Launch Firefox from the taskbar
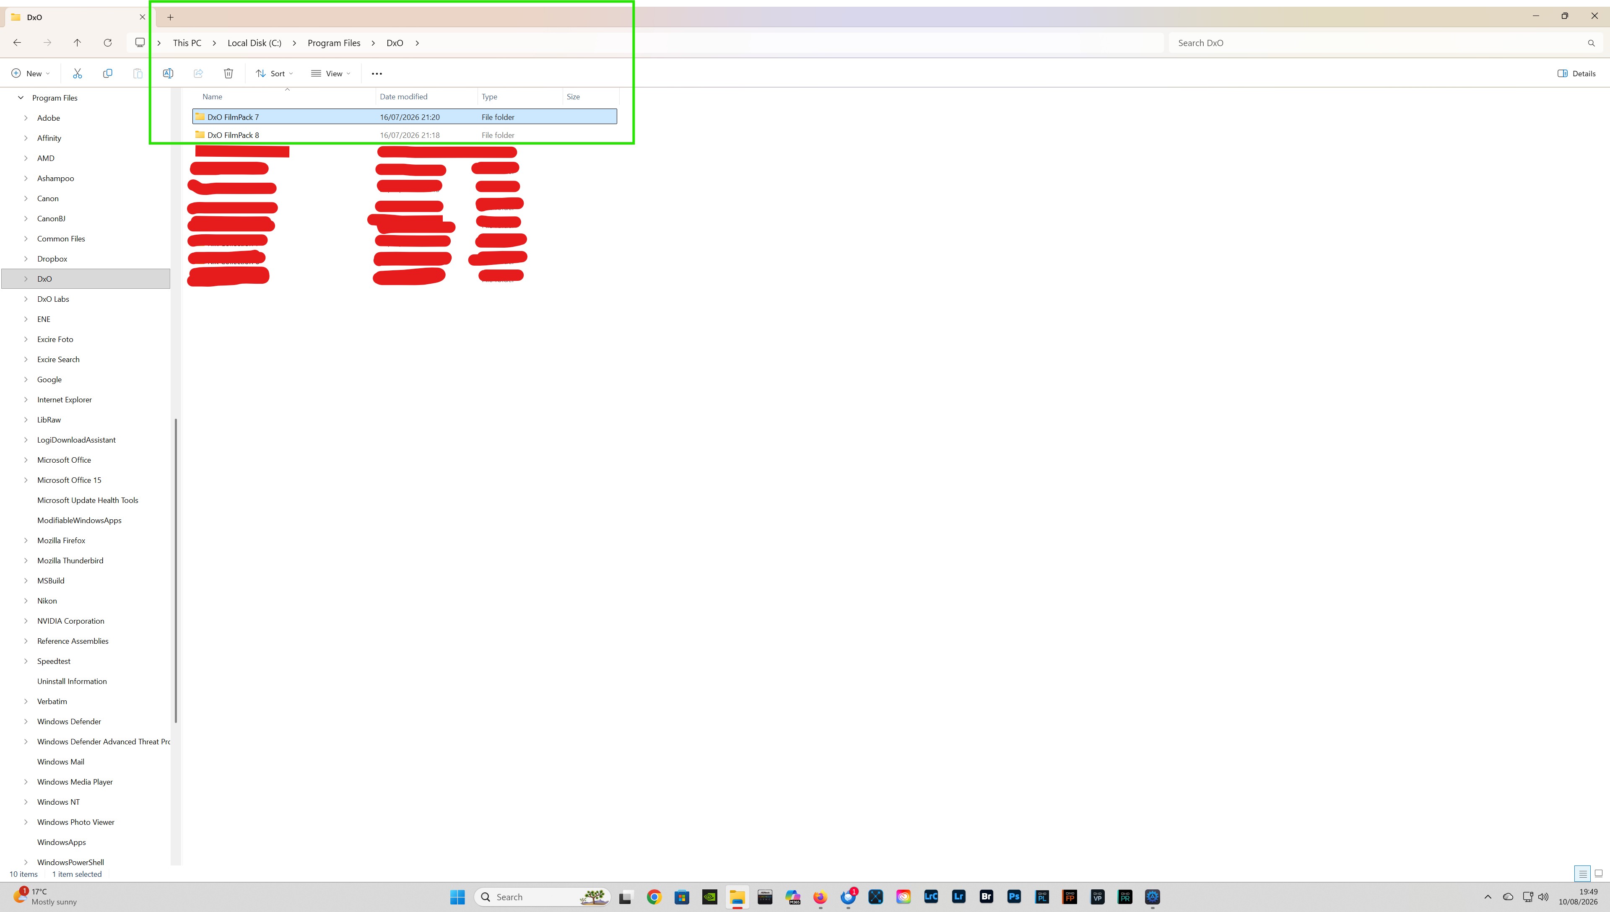1610x912 pixels. coord(820,897)
